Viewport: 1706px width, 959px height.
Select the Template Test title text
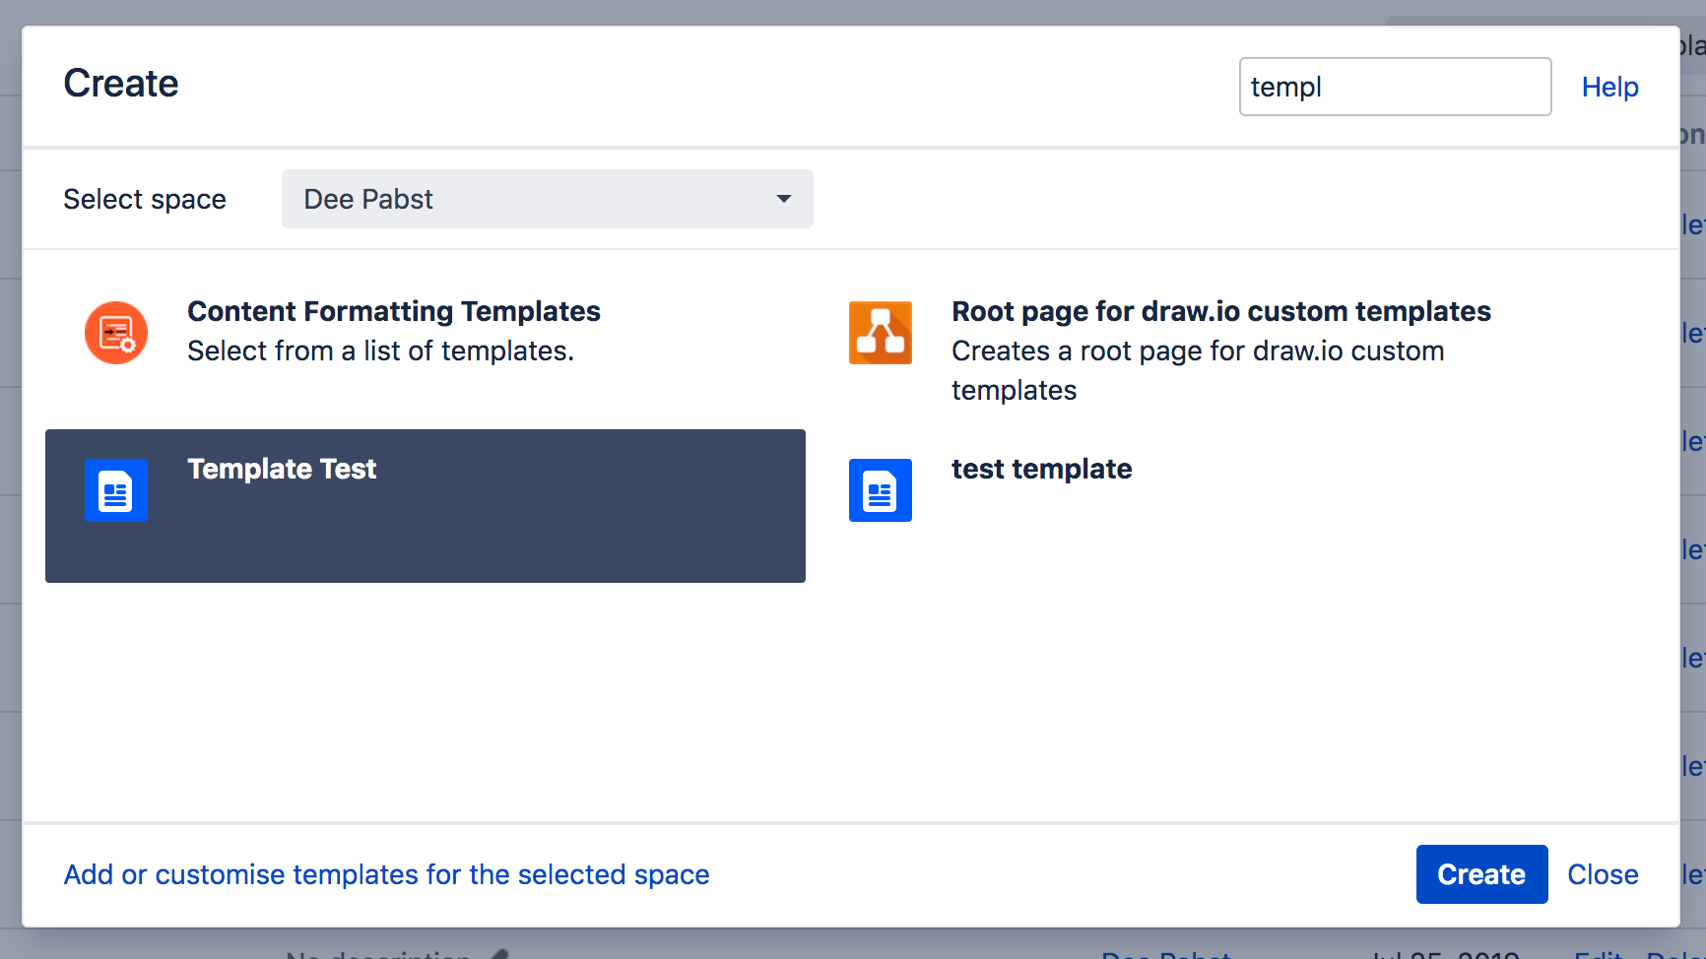pos(282,469)
